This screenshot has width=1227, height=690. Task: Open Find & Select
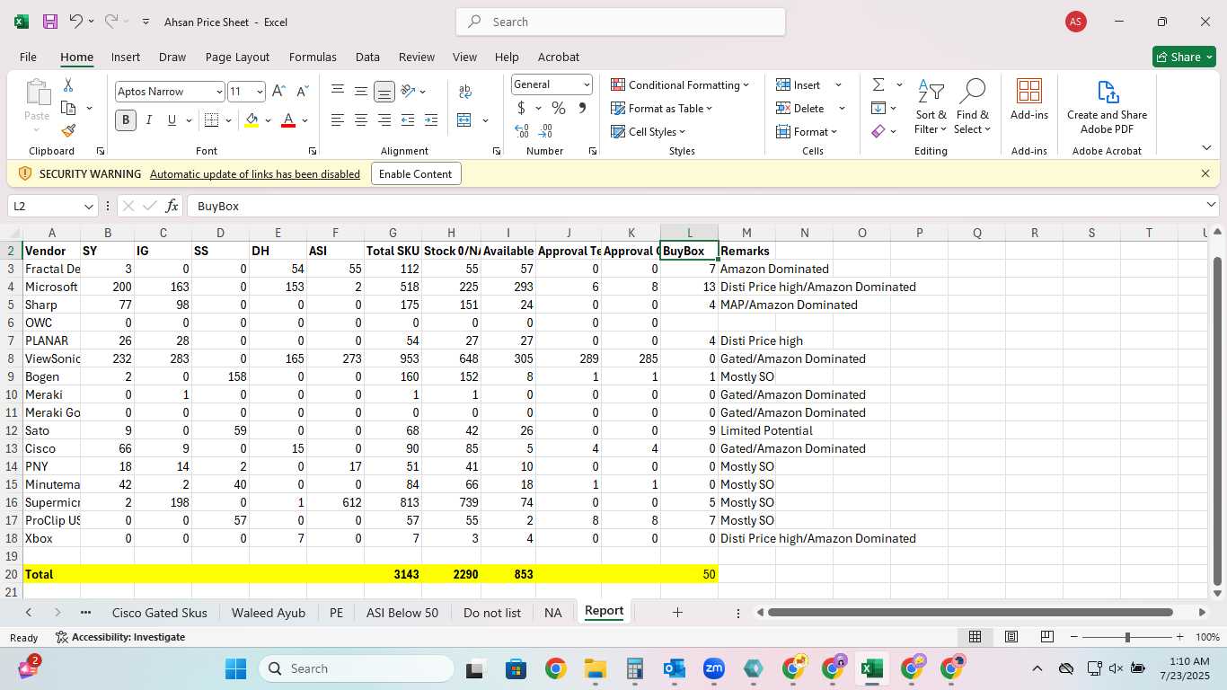coord(972,106)
